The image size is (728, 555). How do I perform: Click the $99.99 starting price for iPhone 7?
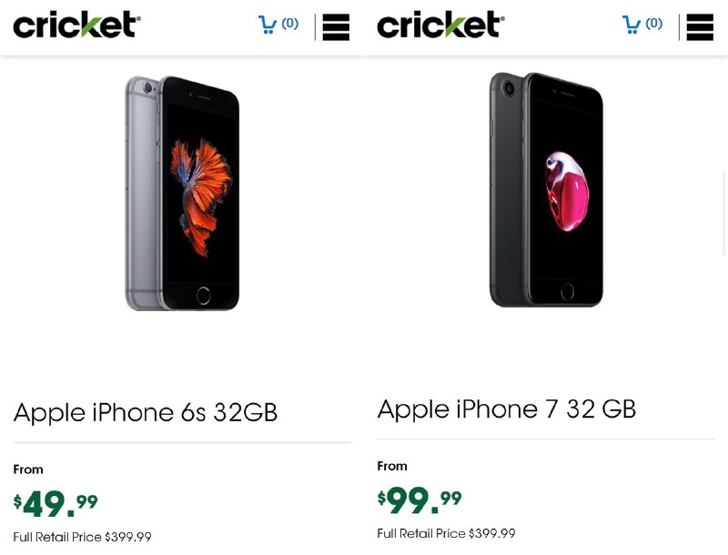click(x=416, y=500)
